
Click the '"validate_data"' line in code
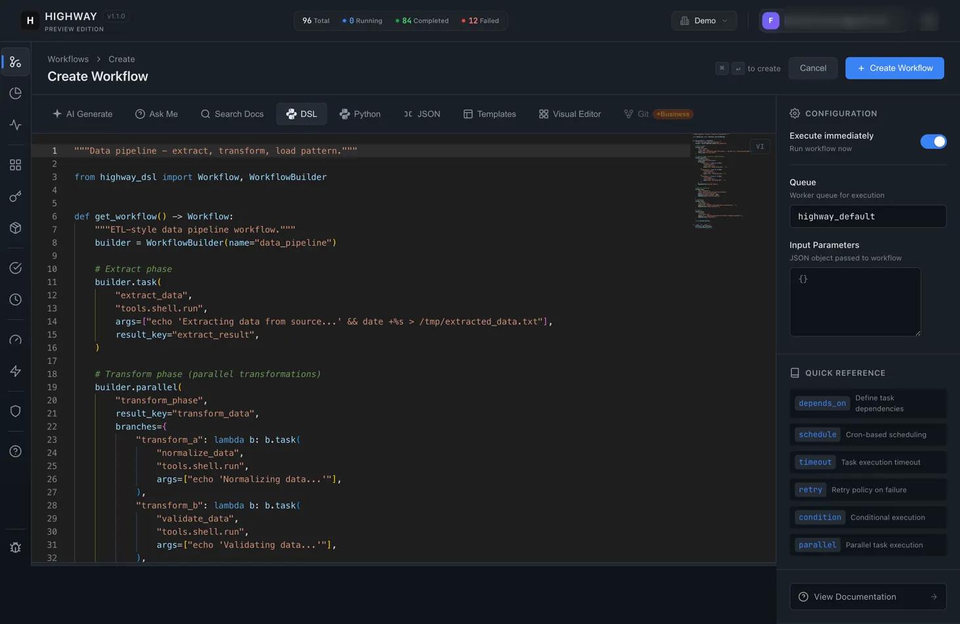[197, 519]
